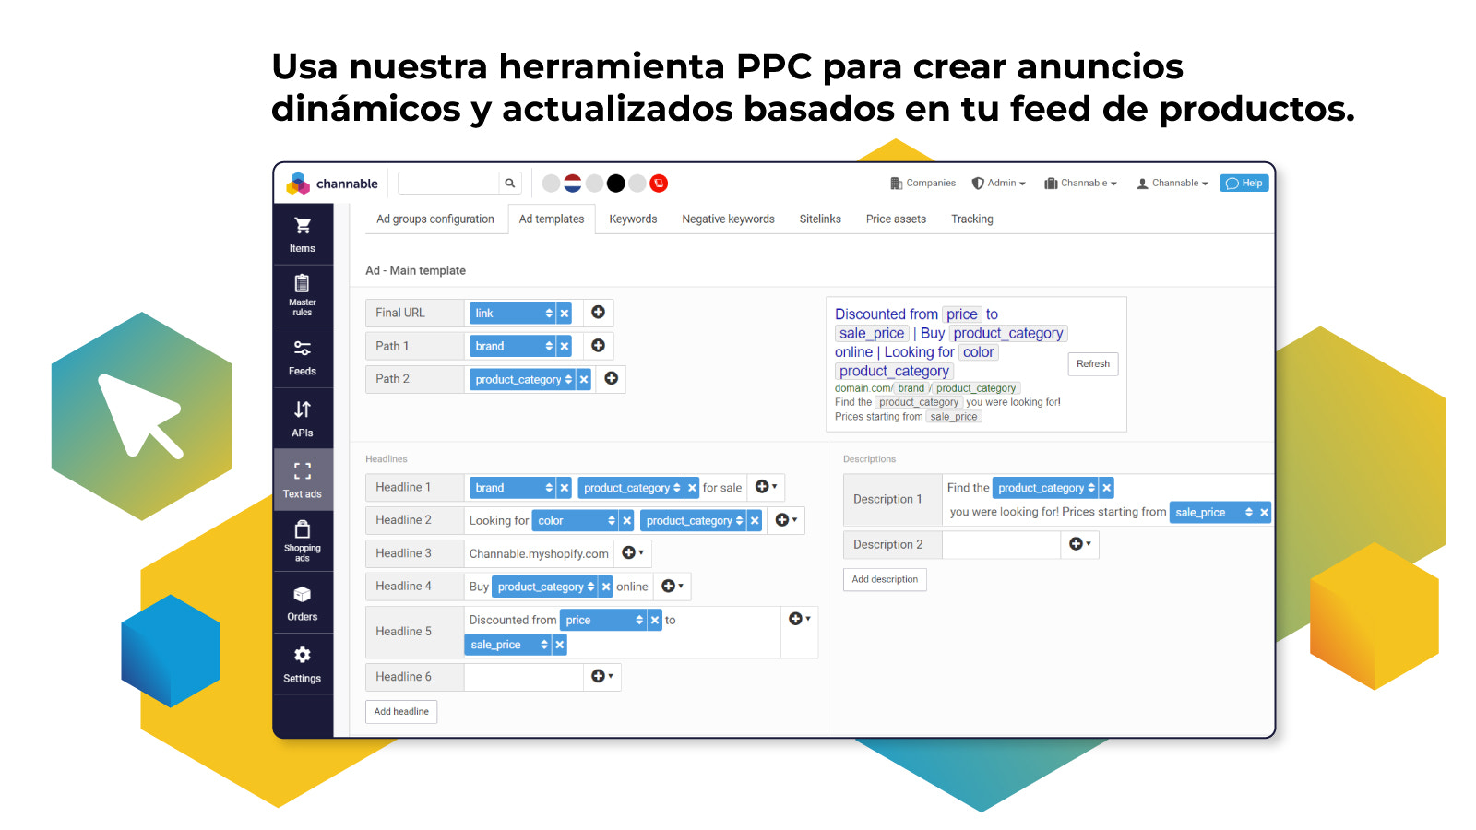Open the Items section in sidebar
1476x830 pixels.
[x=303, y=234]
